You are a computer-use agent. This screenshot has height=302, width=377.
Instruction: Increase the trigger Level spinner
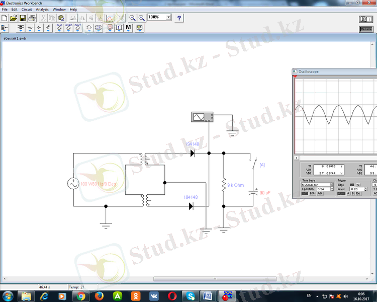(x=364, y=188)
